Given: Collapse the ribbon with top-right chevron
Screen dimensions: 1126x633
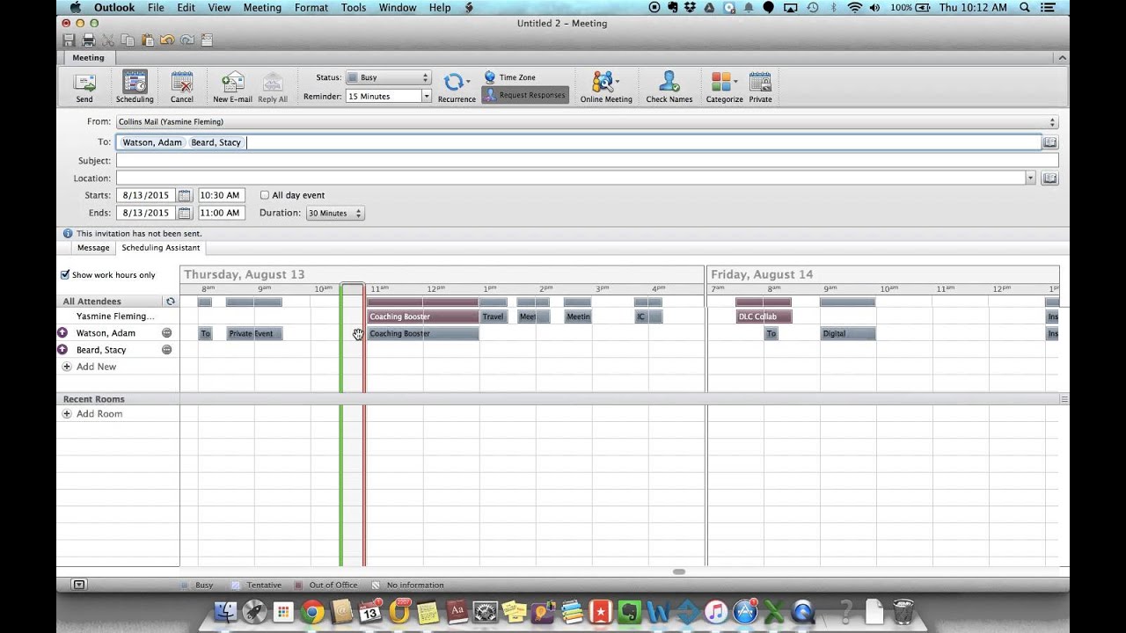Looking at the screenshot, I should pos(1062,58).
